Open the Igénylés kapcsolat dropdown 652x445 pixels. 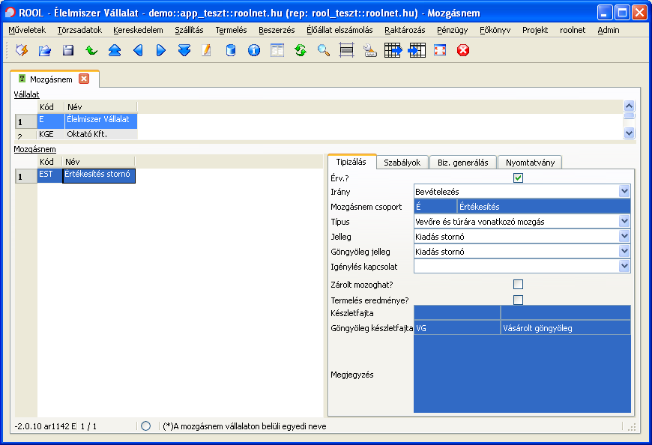(x=624, y=266)
